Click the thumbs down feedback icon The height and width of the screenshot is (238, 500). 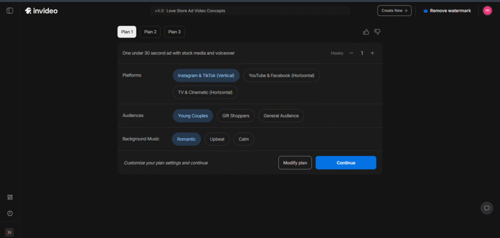coord(377,32)
